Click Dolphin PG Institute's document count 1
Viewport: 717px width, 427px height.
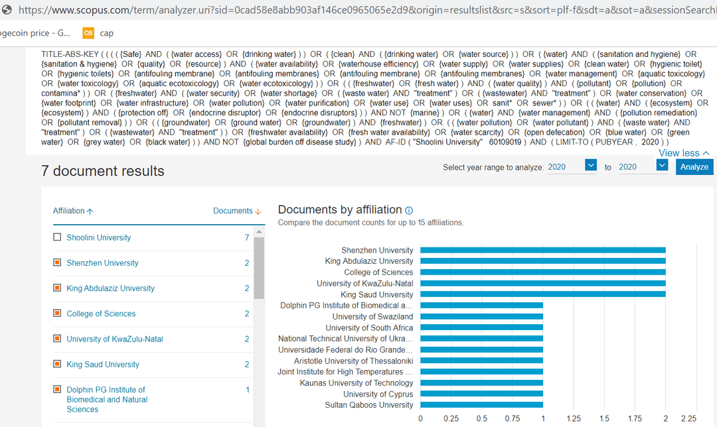(x=248, y=390)
